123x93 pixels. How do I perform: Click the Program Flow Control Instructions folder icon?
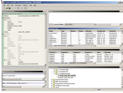coord(54,84)
